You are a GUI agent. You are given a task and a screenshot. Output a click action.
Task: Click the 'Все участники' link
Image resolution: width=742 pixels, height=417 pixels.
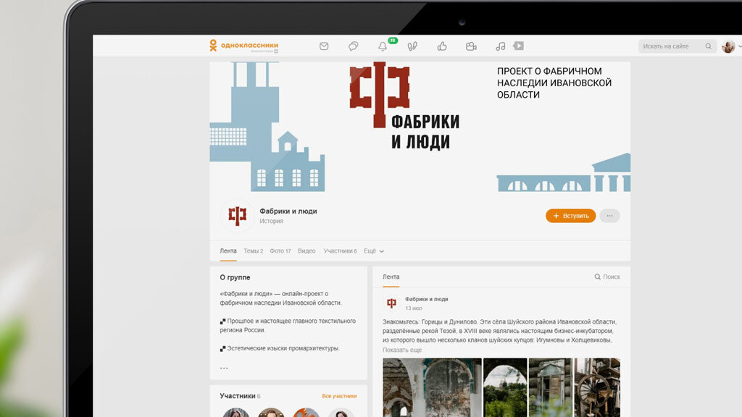(339, 396)
